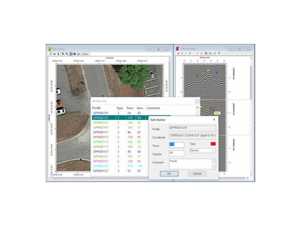Open the Electric type dropdown
Image resolution: width=301 pixels, height=226 pixels.
[x=202, y=151]
